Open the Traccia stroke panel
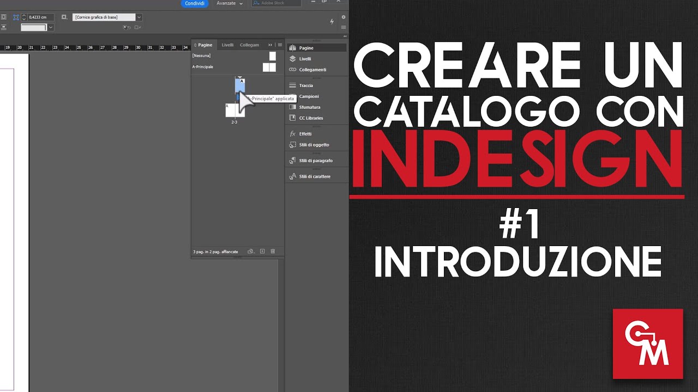Image resolution: width=698 pixels, height=392 pixels. (x=317, y=85)
